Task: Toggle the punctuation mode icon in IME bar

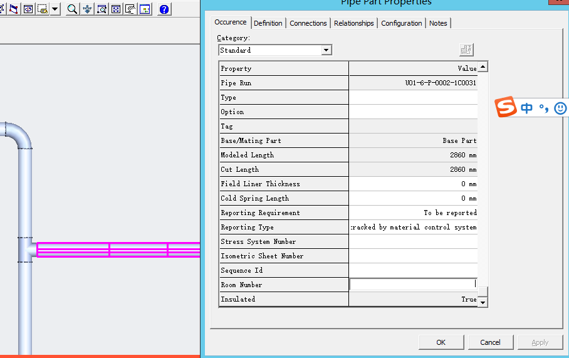Action: click(x=543, y=108)
